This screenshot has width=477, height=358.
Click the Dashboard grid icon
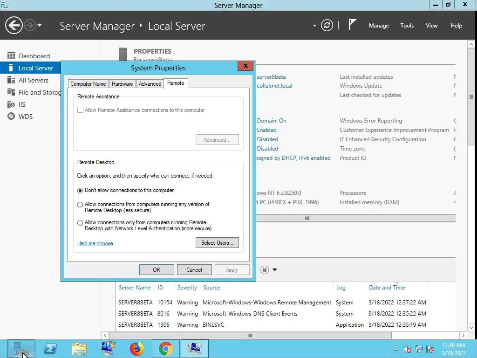[11, 55]
